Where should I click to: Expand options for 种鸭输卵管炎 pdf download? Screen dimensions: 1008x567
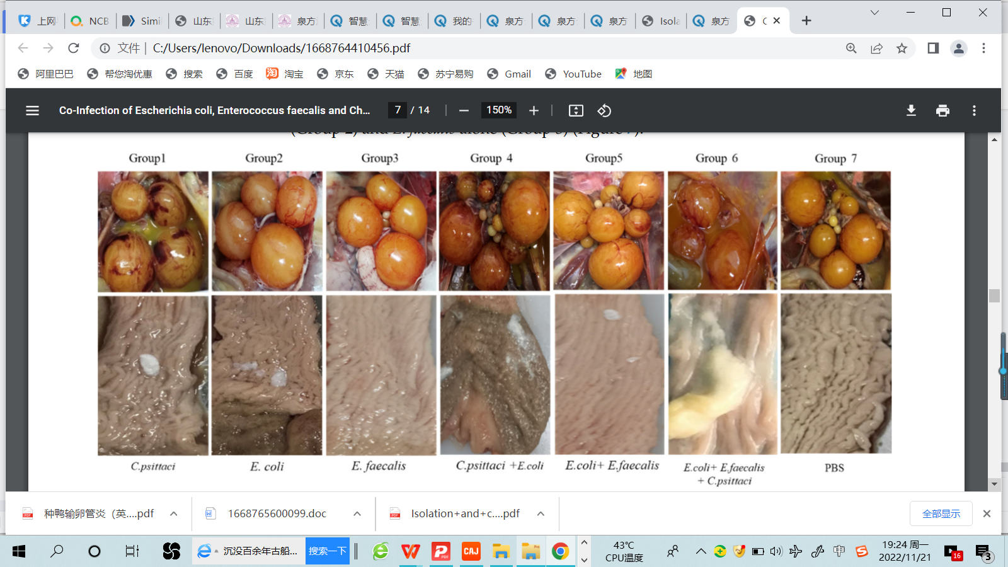(173, 513)
